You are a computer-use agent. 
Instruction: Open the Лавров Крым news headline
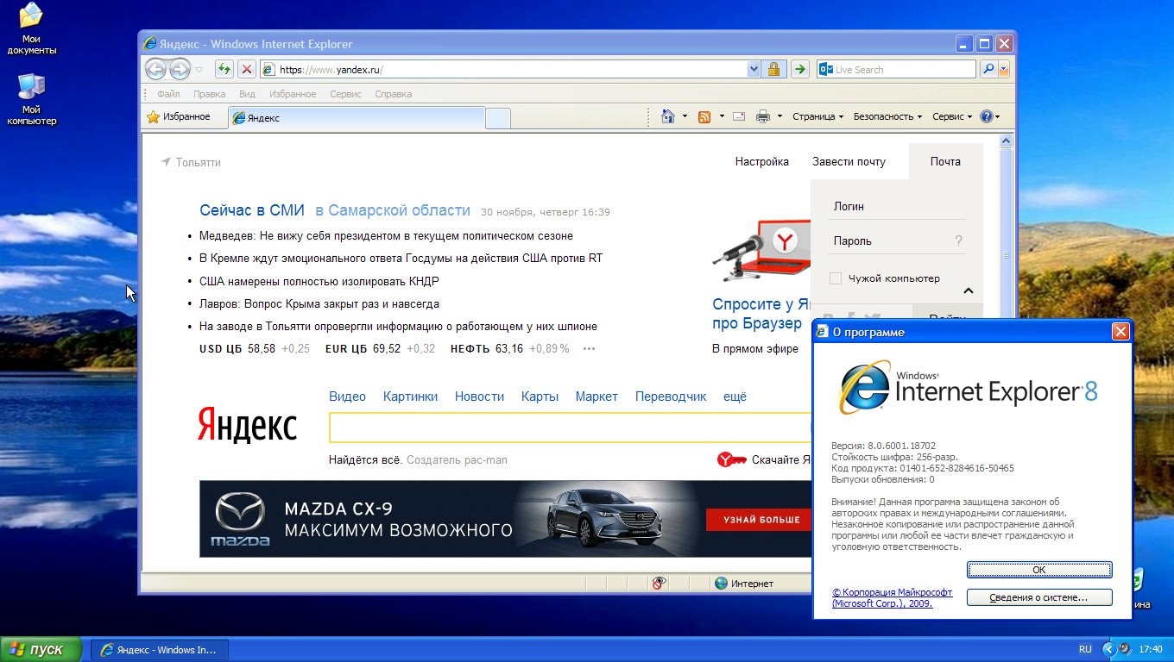point(319,304)
